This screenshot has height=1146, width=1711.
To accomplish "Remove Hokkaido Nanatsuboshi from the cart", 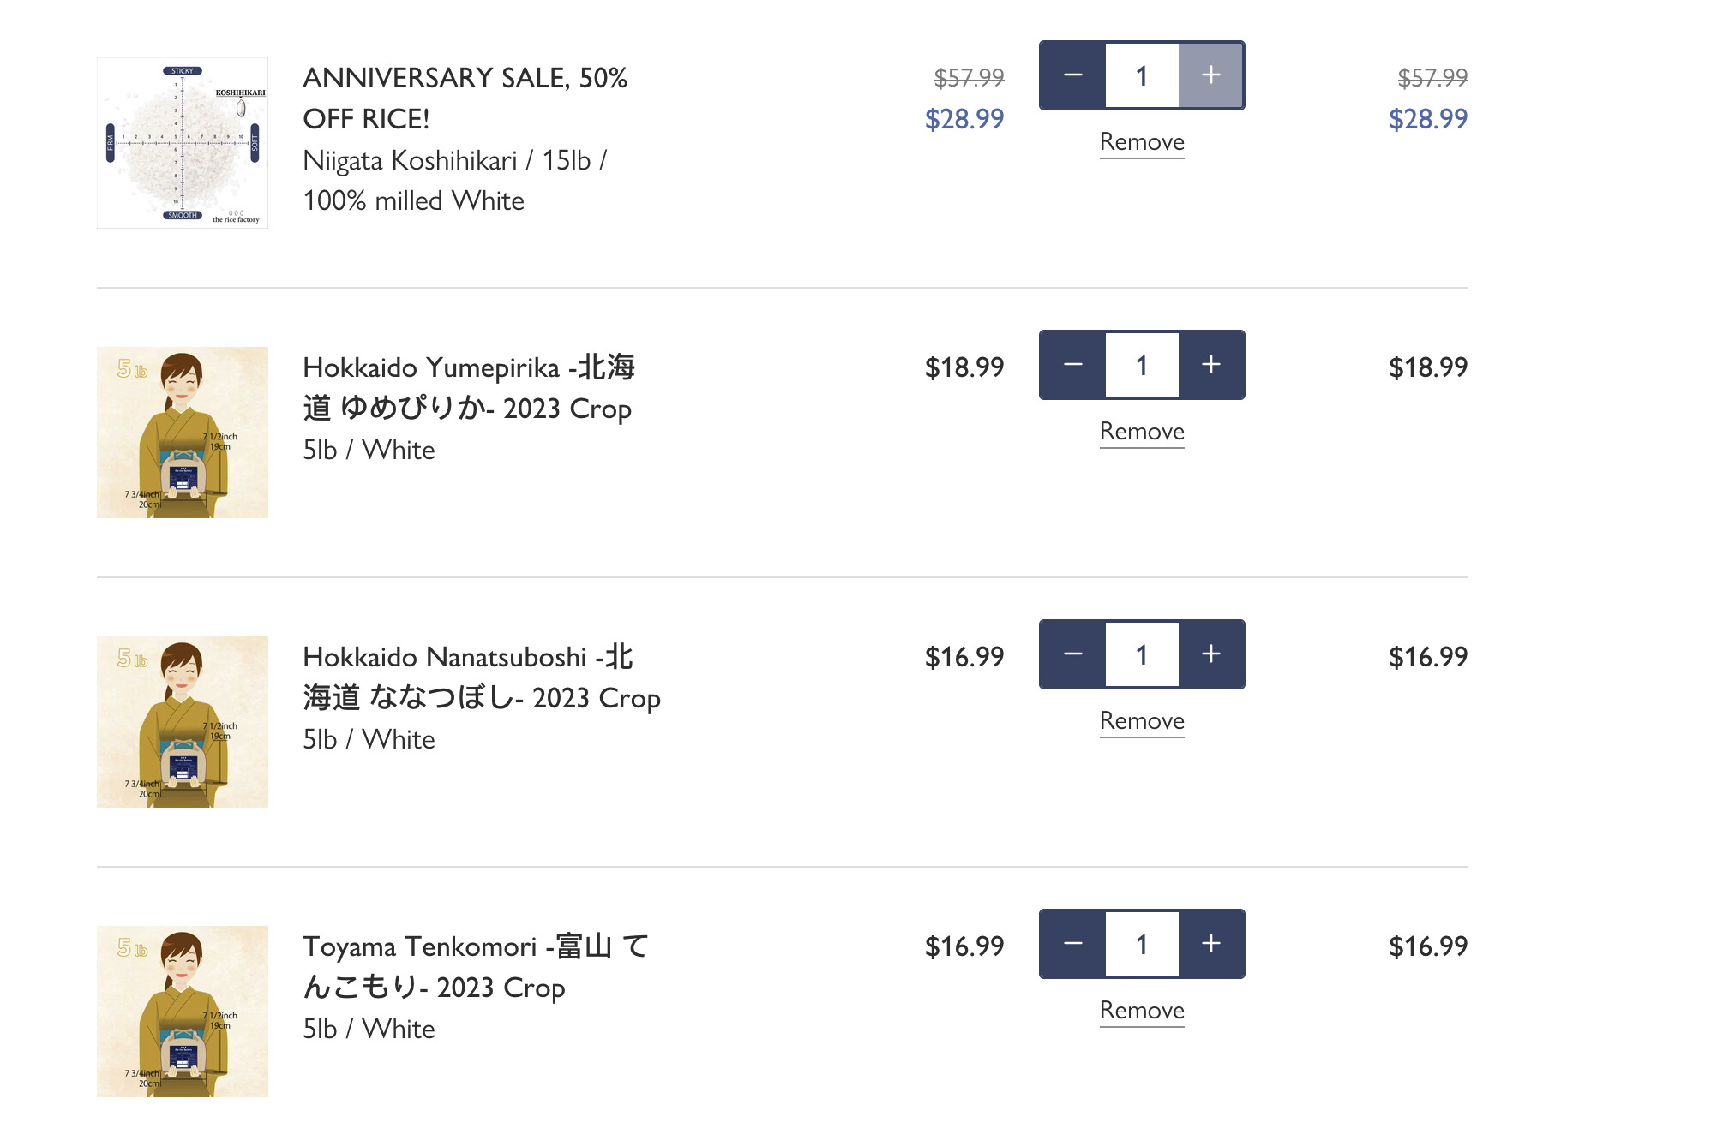I will 1142,721.
